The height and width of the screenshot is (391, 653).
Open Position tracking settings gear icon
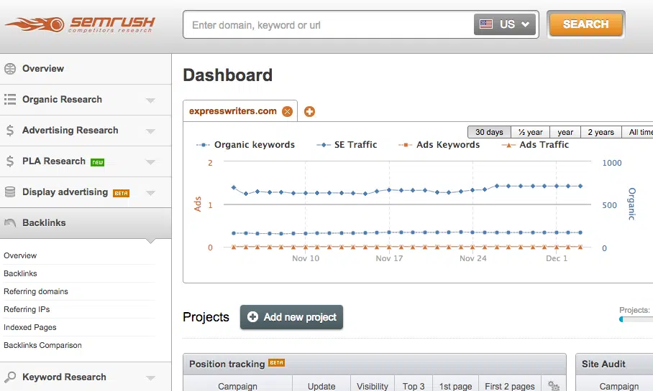pyautogui.click(x=553, y=386)
